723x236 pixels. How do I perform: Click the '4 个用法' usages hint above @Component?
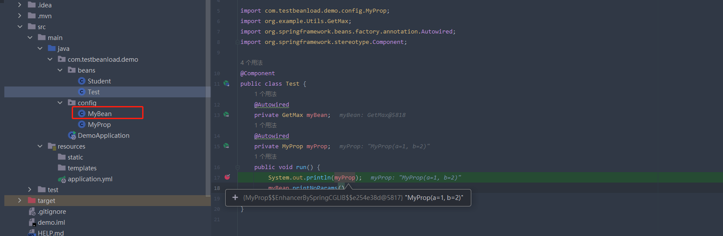pyautogui.click(x=251, y=63)
